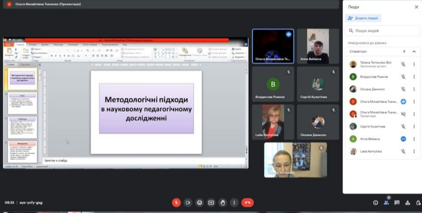Screen dimensions: 422x213
Task: Click Додати людей button
Action: pyautogui.click(x=363, y=18)
